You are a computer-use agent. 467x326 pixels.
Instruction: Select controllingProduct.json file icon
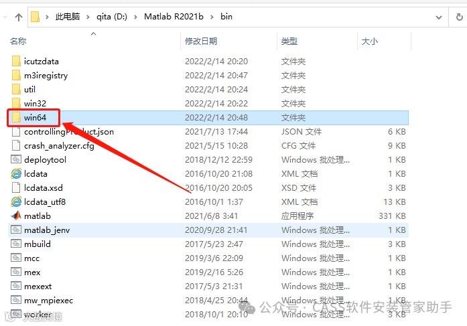click(16, 131)
